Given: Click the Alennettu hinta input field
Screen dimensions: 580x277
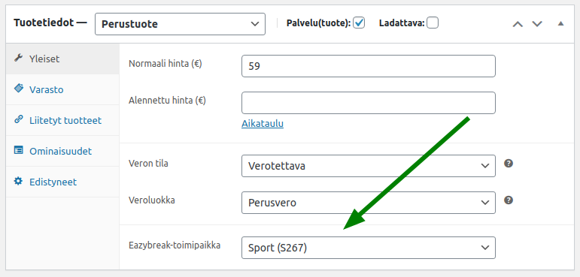Looking at the screenshot, I should [369, 103].
